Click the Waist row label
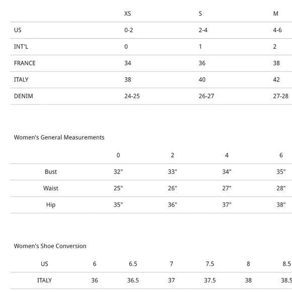This screenshot has width=292, height=292. [51, 188]
